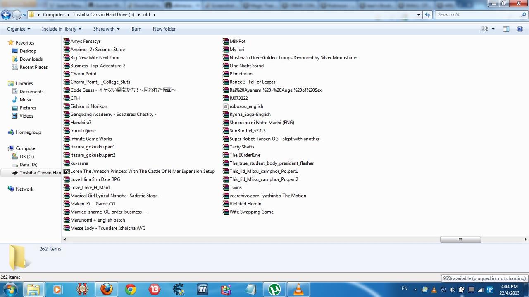Image resolution: width=529 pixels, height=297 pixels.
Task: Click the refresh icon beside address bar
Action: (428, 15)
